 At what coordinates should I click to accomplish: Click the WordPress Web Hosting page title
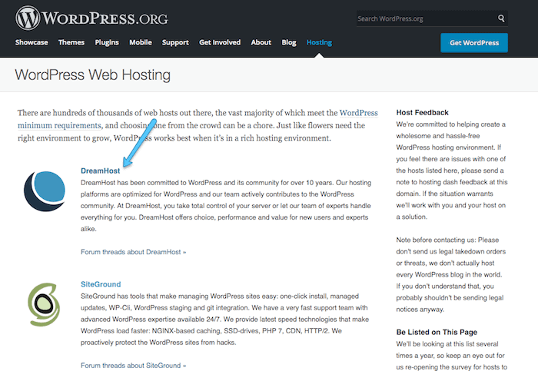pyautogui.click(x=93, y=75)
